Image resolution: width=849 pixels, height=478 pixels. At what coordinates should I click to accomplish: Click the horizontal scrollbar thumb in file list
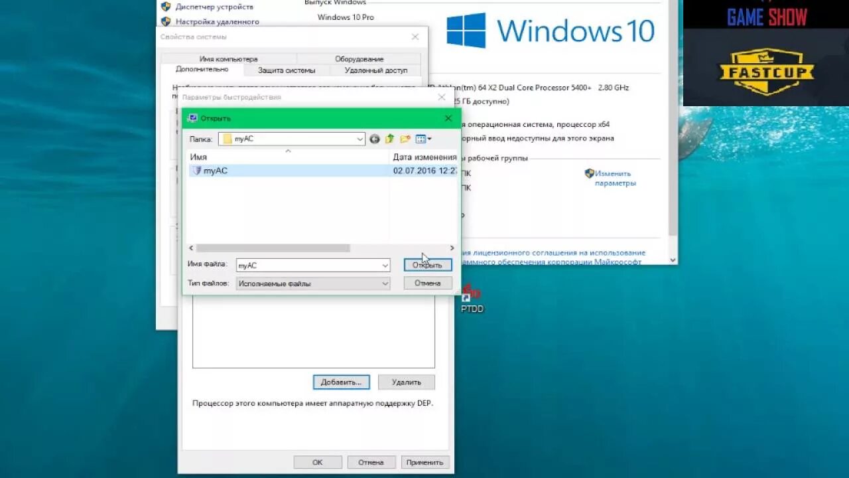pos(273,248)
